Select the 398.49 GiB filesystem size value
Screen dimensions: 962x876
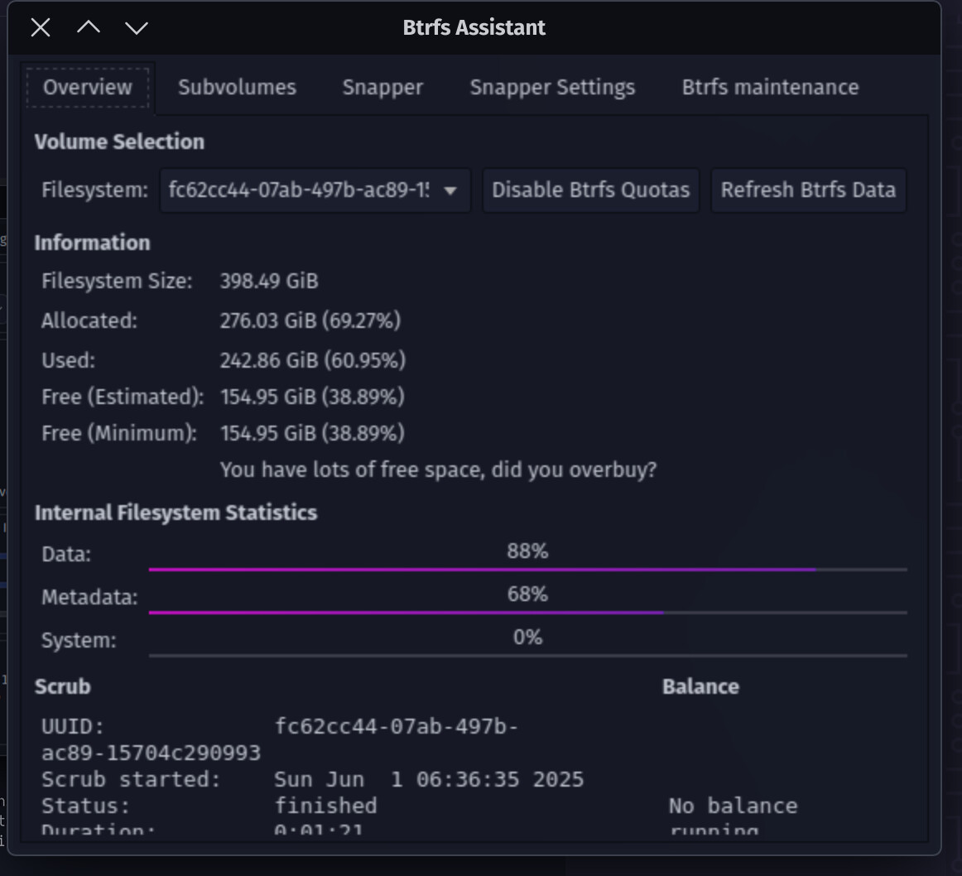269,281
